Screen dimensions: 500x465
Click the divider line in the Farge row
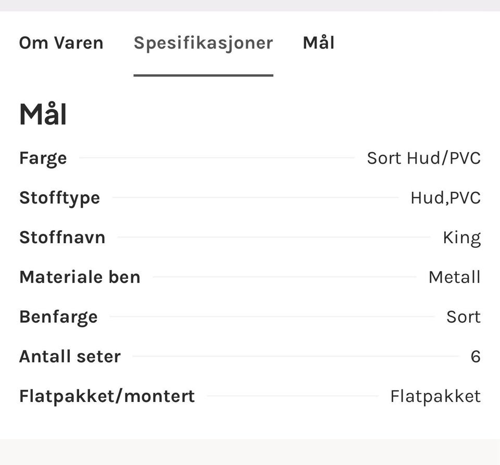click(216, 158)
